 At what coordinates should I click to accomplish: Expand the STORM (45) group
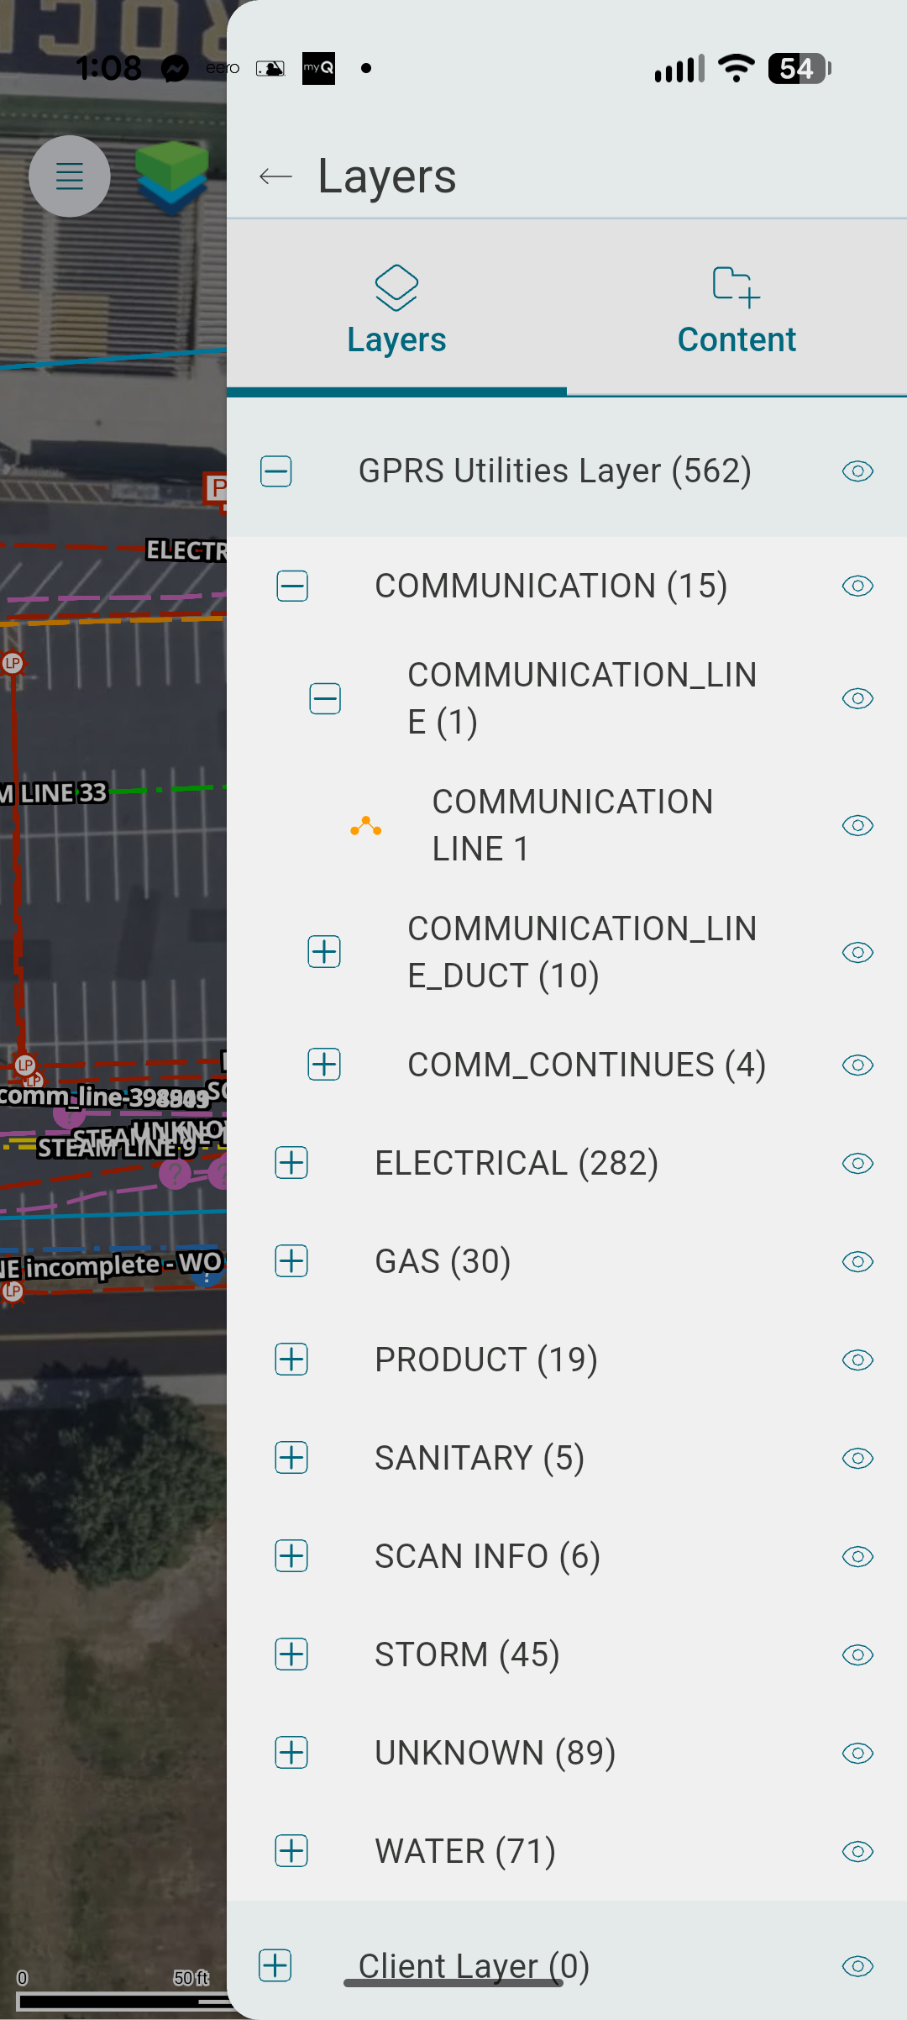click(x=291, y=1654)
